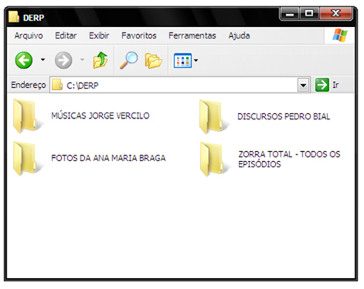This screenshot has width=364, height=289.
Task: Open the Forward history dropdown arrow
Action: click(x=82, y=60)
